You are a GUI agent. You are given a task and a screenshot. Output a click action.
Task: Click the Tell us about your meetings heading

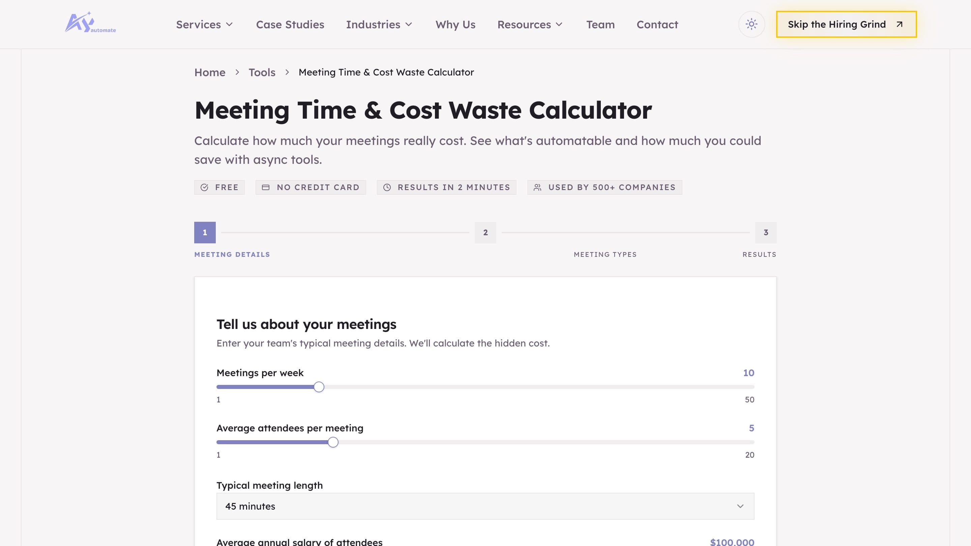coord(306,324)
